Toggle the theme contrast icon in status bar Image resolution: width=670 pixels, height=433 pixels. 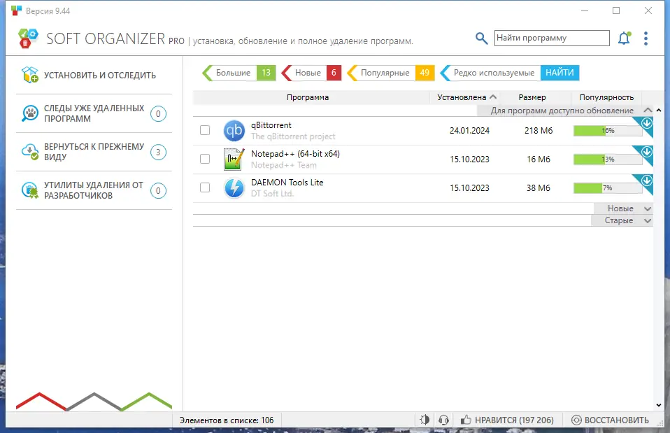425,420
